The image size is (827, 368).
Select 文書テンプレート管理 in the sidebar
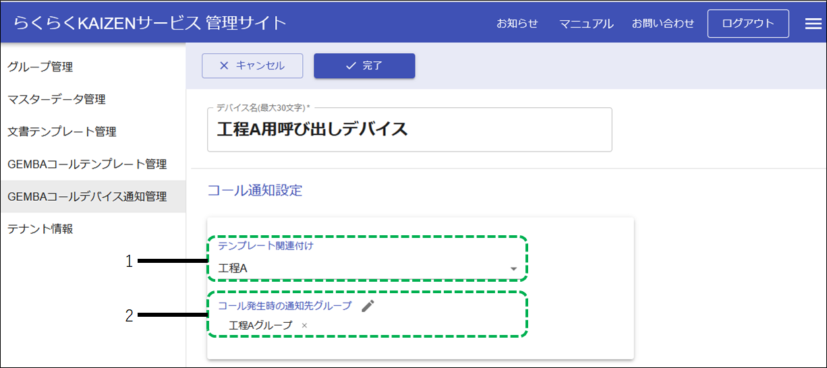[93, 131]
